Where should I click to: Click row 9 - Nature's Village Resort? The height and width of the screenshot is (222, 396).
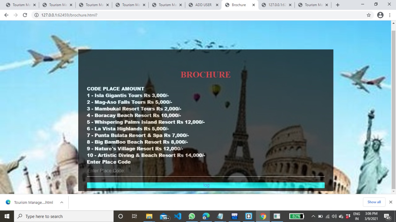coord(135,149)
